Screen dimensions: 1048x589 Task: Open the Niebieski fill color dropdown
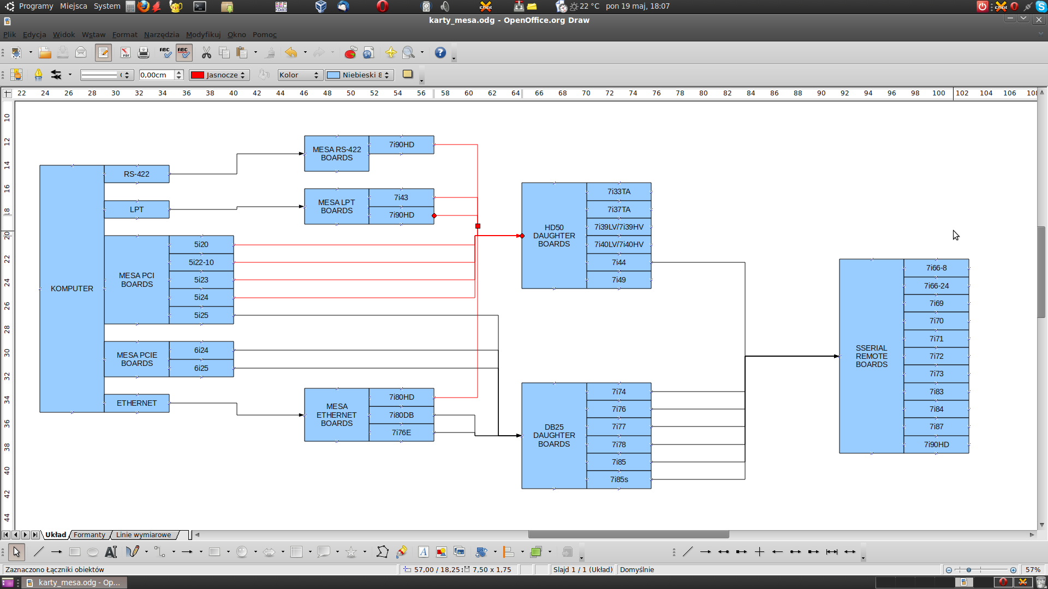point(359,75)
